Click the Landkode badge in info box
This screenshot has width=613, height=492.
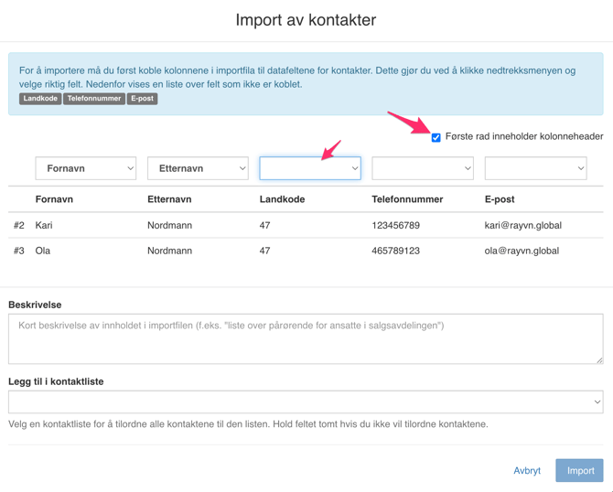pos(40,99)
